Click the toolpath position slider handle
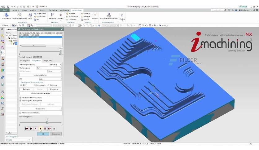 coord(61,51)
